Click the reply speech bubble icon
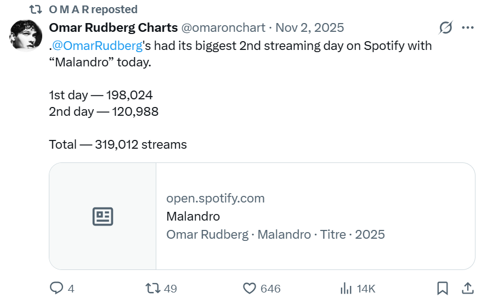 click(56, 288)
